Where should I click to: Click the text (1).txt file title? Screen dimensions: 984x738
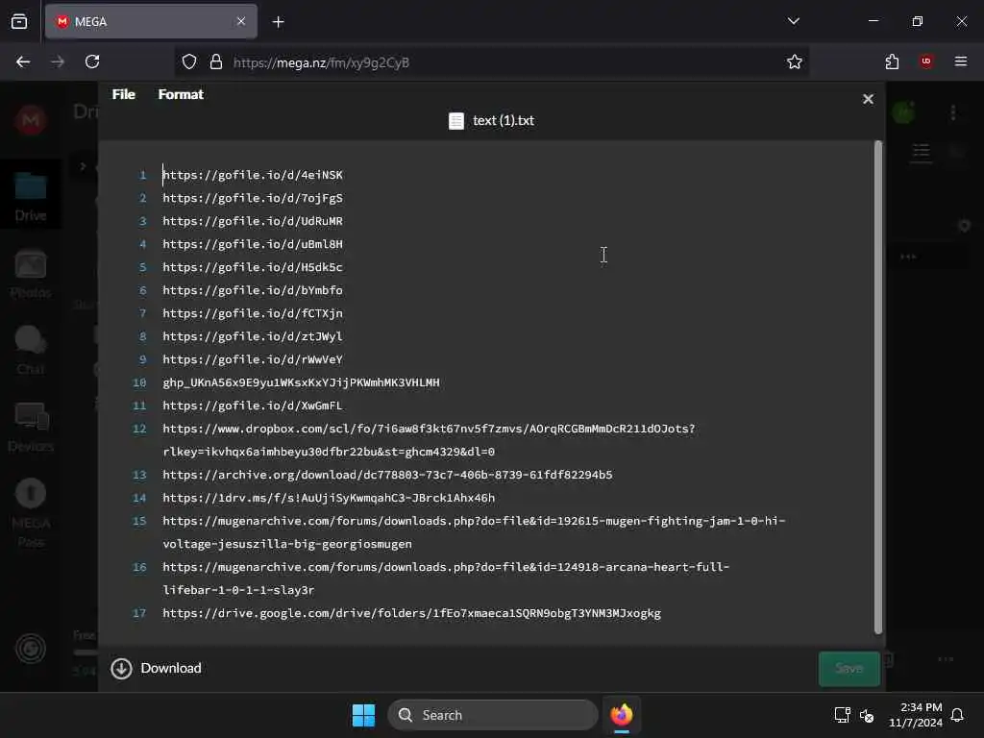[x=504, y=120]
